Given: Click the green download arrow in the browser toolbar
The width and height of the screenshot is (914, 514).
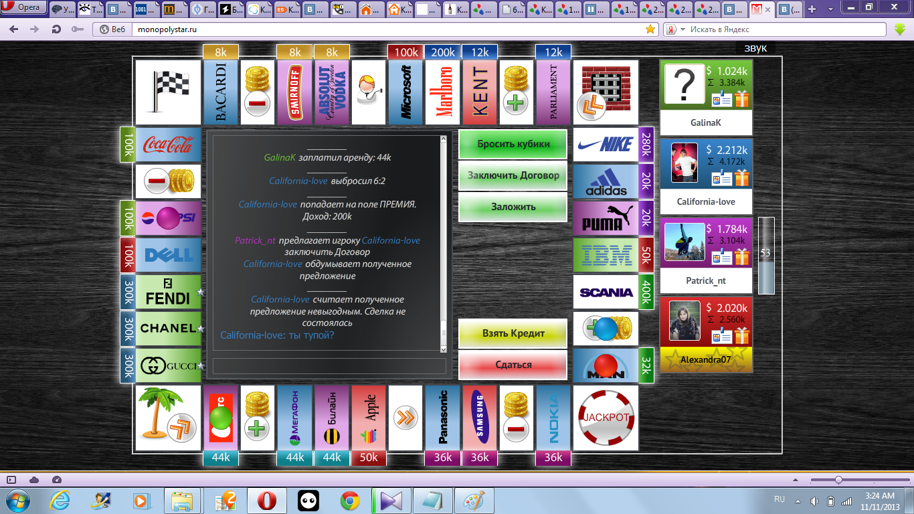Looking at the screenshot, I should coord(900,29).
